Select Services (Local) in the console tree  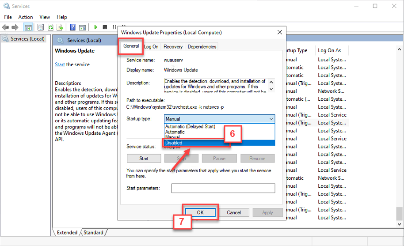[x=27, y=38]
